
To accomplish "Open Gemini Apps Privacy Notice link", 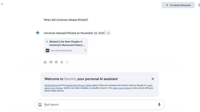I will point(78,85).
